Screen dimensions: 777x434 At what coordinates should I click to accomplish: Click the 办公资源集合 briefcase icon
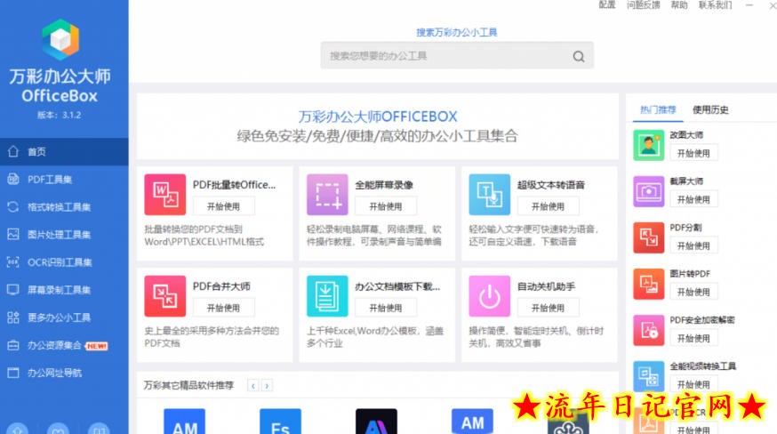coord(13,345)
